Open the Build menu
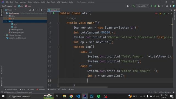Image resolution: width=176 pixels, height=99 pixels. (43, 2)
